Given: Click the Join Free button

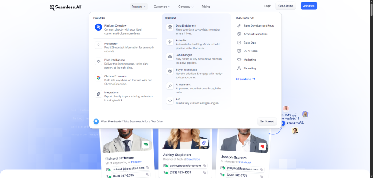Looking at the screenshot, I should click(x=309, y=6).
